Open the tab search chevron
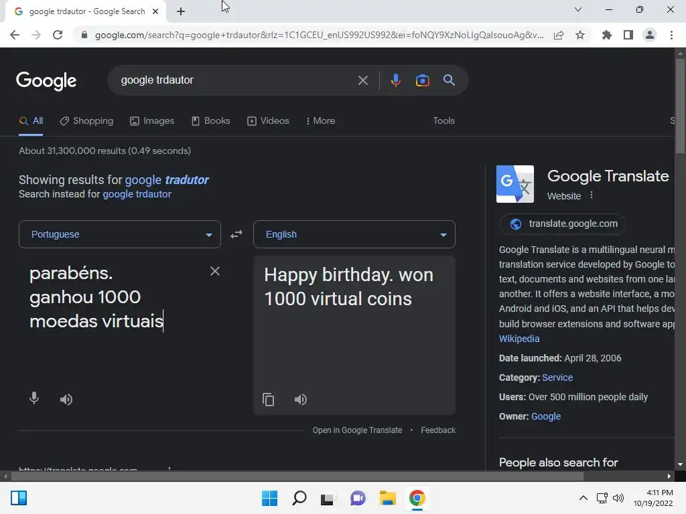This screenshot has width=686, height=514. coord(578,9)
